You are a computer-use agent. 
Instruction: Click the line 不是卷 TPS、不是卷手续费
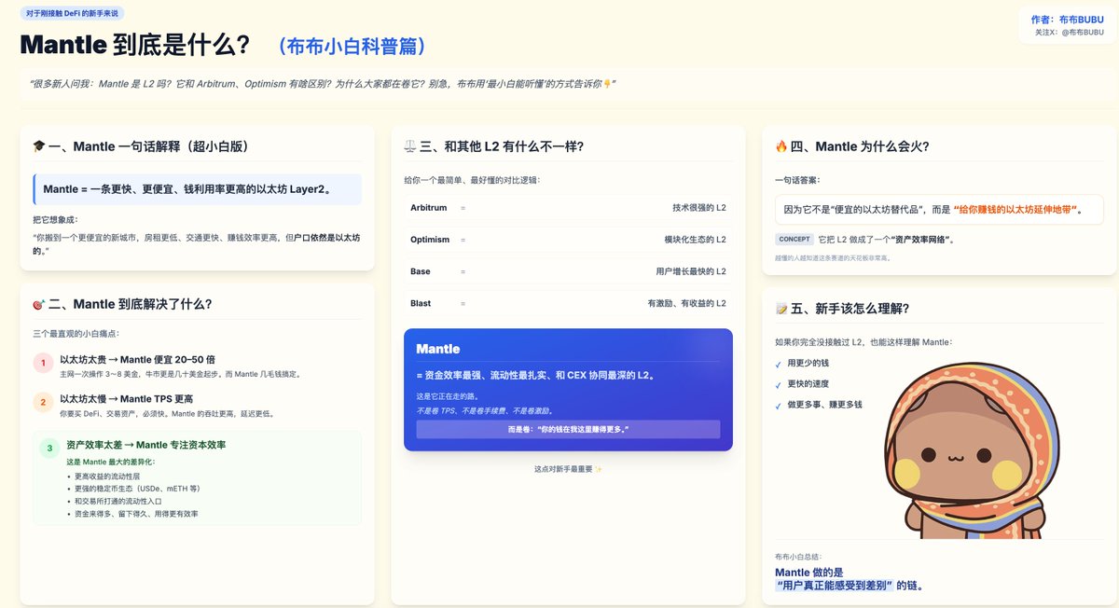point(485,410)
